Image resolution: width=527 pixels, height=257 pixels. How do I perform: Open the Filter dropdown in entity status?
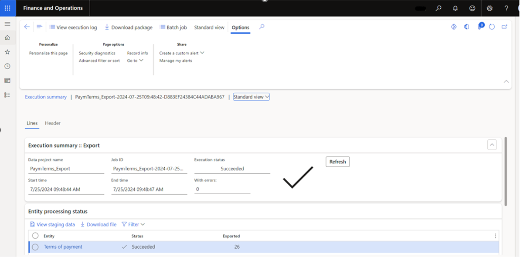click(x=133, y=224)
